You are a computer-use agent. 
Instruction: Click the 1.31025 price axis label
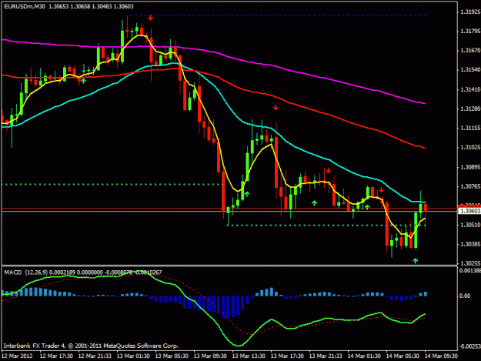[x=470, y=148]
